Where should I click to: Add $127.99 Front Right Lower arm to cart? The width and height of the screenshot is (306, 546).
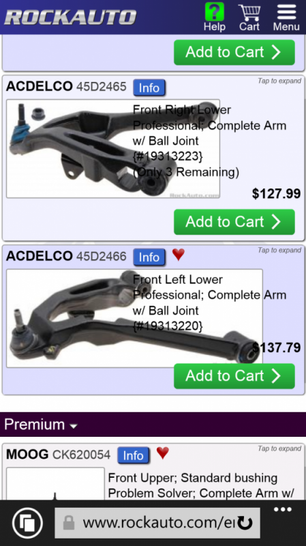pyautogui.click(x=234, y=222)
